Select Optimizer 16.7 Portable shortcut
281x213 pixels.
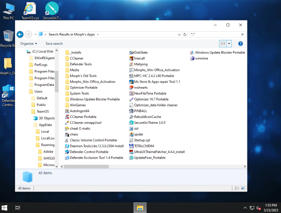149,99
